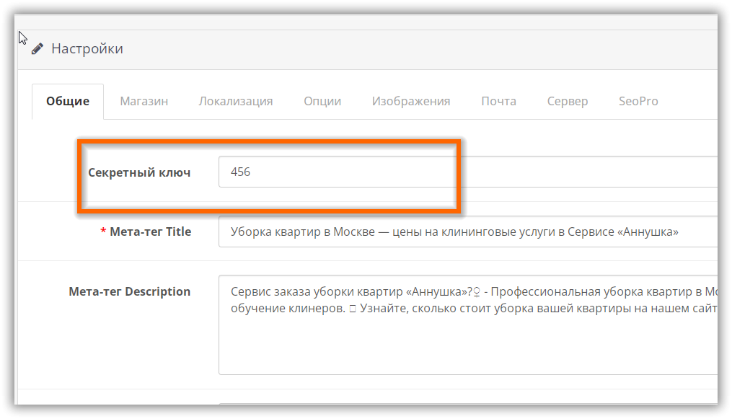Image resolution: width=732 pixels, height=419 pixels.
Task: Click the Мета-тег Title label
Action: coord(150,232)
